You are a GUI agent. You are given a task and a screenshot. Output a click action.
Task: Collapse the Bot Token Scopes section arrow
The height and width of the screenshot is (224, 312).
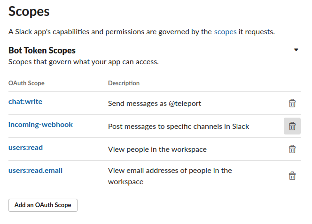click(296, 50)
